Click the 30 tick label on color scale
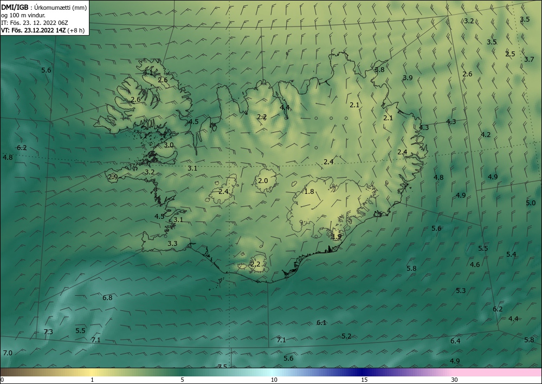542x384 pixels. (x=455, y=380)
